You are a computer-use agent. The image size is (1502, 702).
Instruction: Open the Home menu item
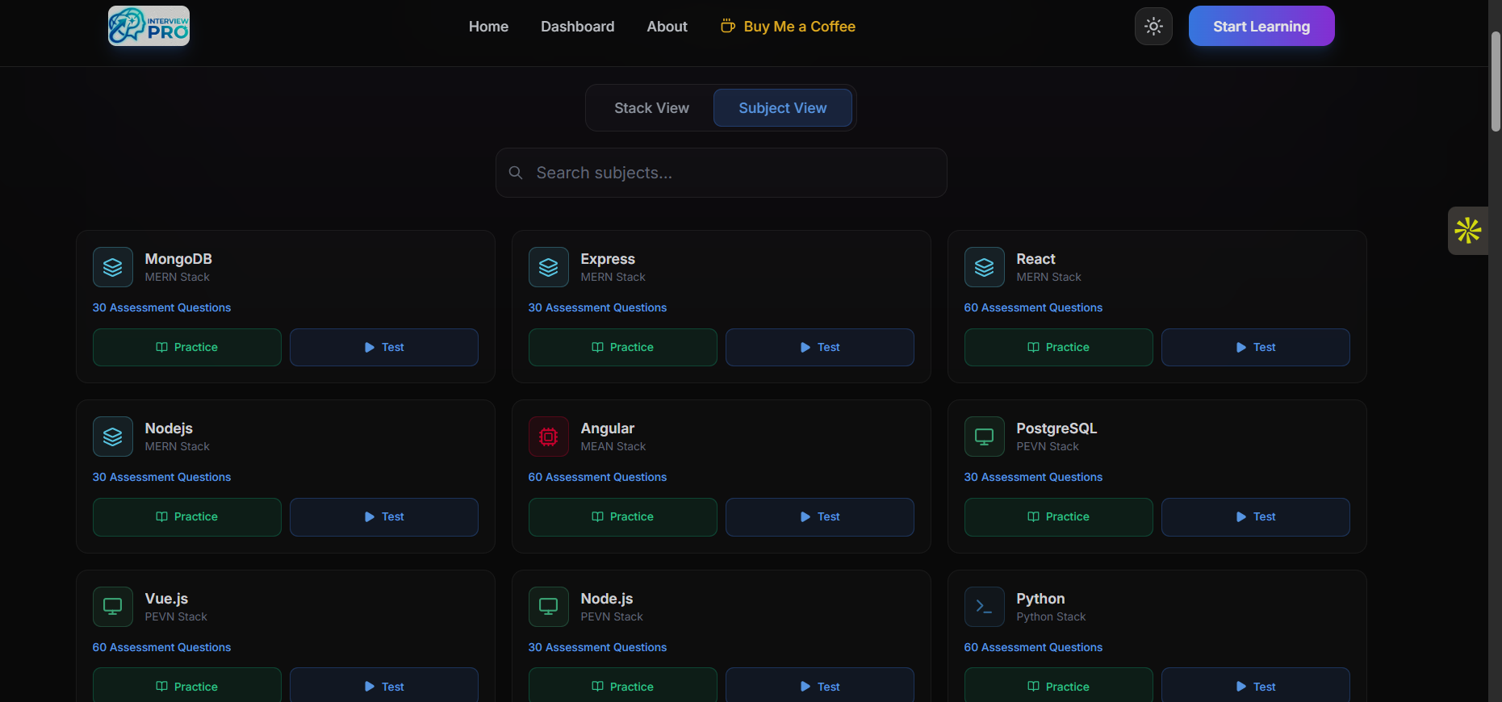488,27
